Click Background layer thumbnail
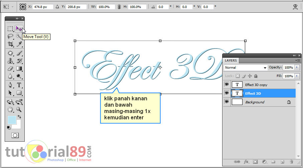Viewport: 303px width, 168px height. [x=237, y=102]
